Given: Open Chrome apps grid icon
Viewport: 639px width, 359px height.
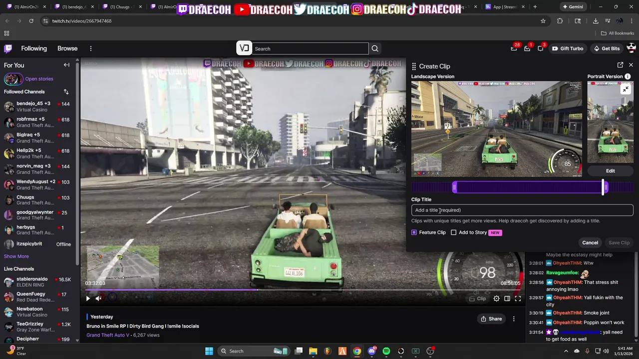Looking at the screenshot, I should point(6,33).
